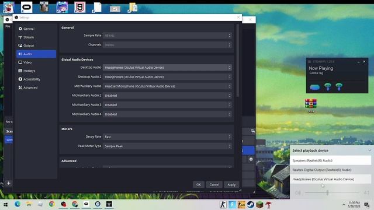This screenshot has width=374, height=210.
Task: Open File Explorer from the taskbar
Action: (x=29, y=204)
